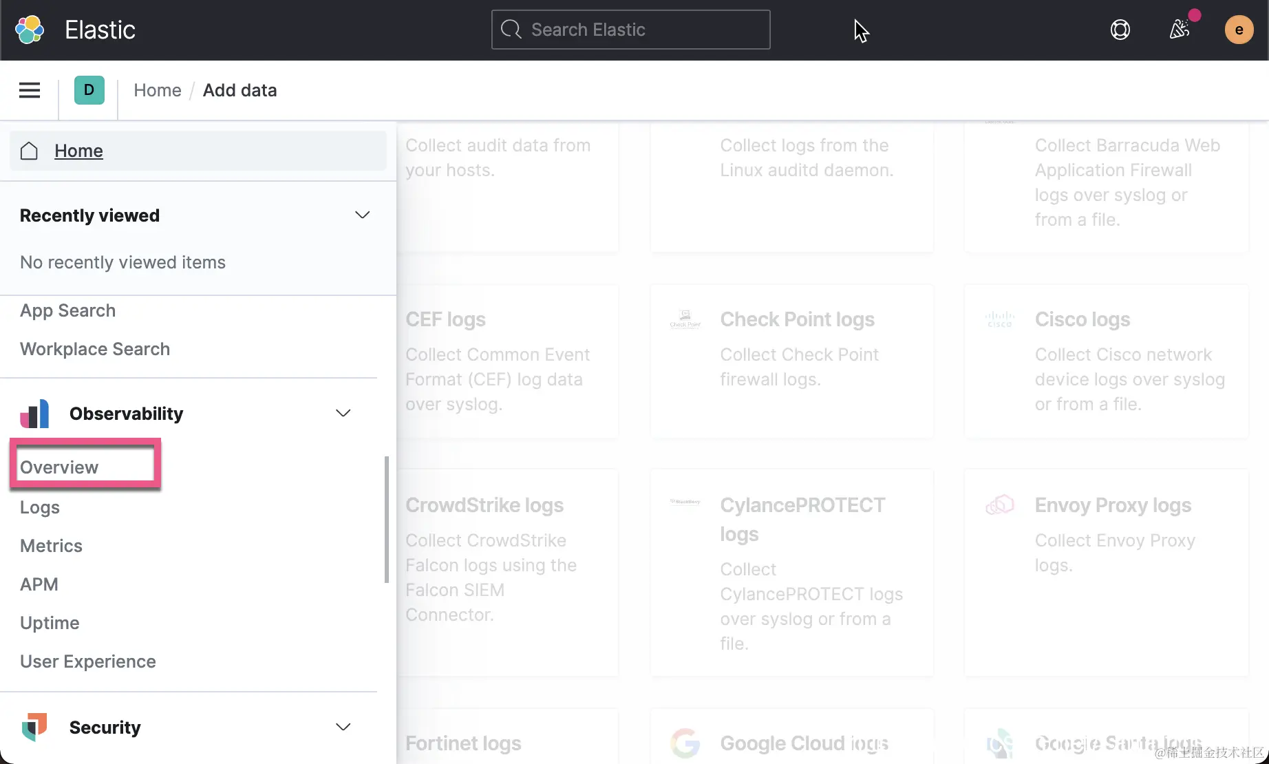Click the sidebar vertical scrollbar
This screenshot has width=1269, height=764.
point(387,520)
